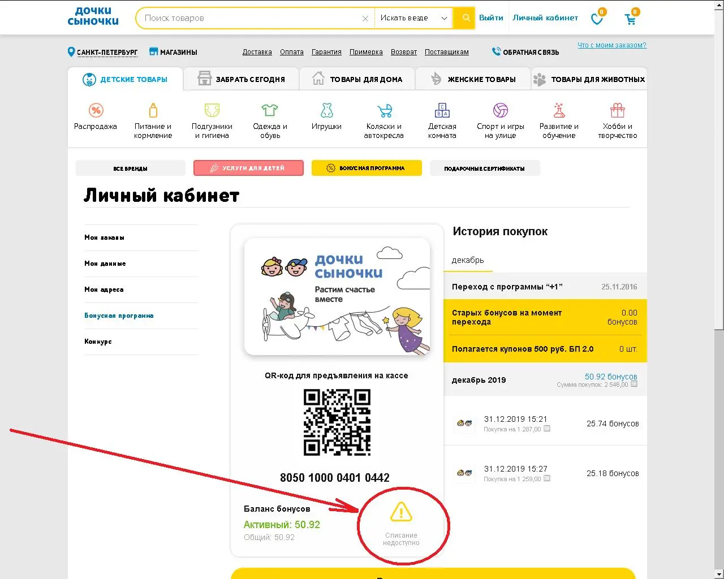Click the 50.92 бонусов link for декабрь 2019

pos(611,377)
